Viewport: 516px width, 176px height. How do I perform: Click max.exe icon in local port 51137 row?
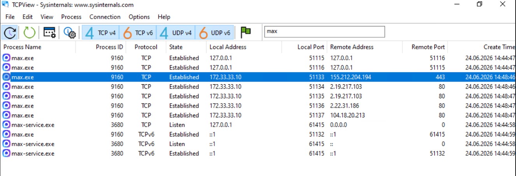pyautogui.click(x=7, y=115)
